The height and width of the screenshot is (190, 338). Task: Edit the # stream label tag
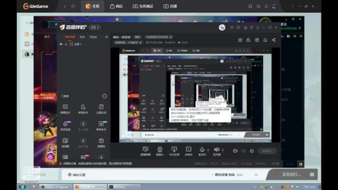[159, 37]
